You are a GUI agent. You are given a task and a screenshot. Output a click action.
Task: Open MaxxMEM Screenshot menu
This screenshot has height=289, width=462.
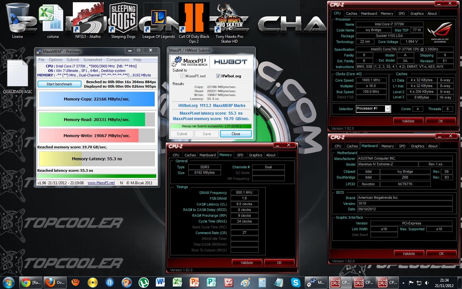coord(93,60)
